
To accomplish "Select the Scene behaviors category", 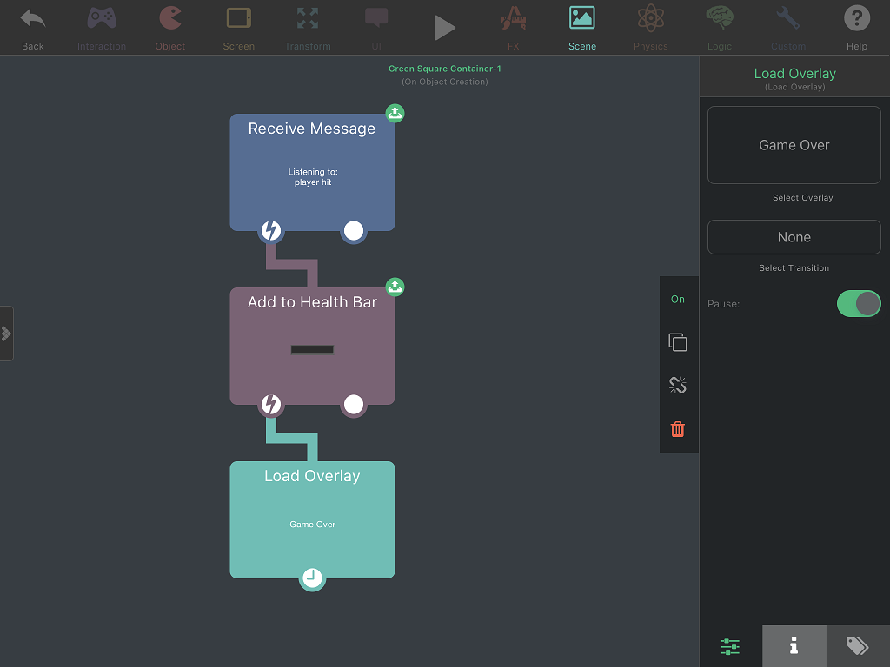I will [x=582, y=28].
